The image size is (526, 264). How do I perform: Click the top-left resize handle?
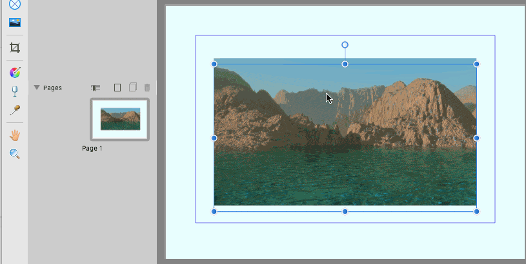click(214, 64)
